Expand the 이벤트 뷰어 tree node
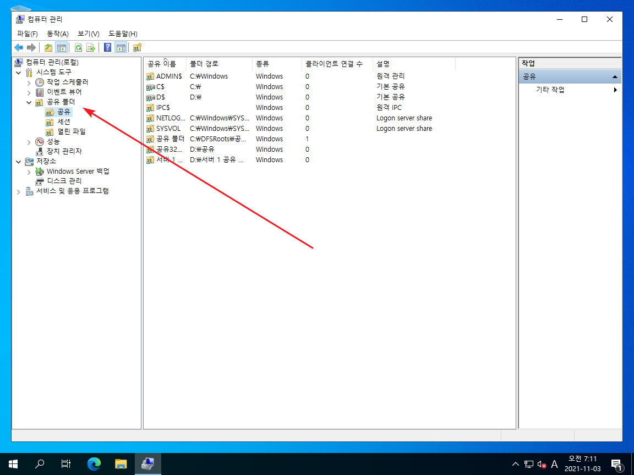This screenshot has height=475, width=634. click(29, 92)
